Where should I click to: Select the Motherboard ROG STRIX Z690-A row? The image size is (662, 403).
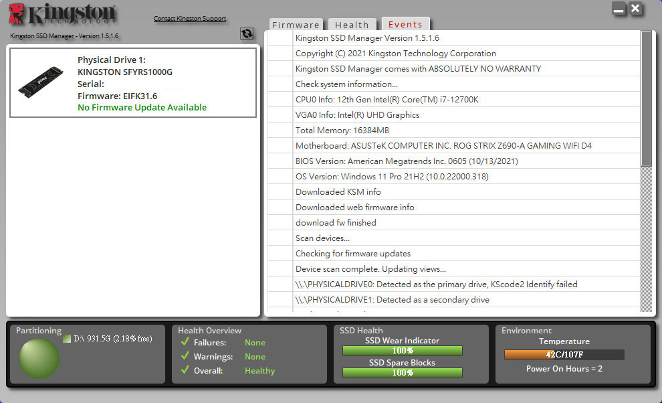click(x=454, y=145)
